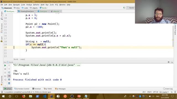
Task: Close the cities.txt tab
Action: tap(60, 11)
